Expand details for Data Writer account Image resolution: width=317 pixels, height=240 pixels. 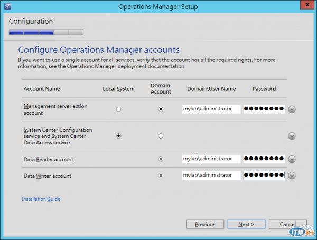(292, 176)
